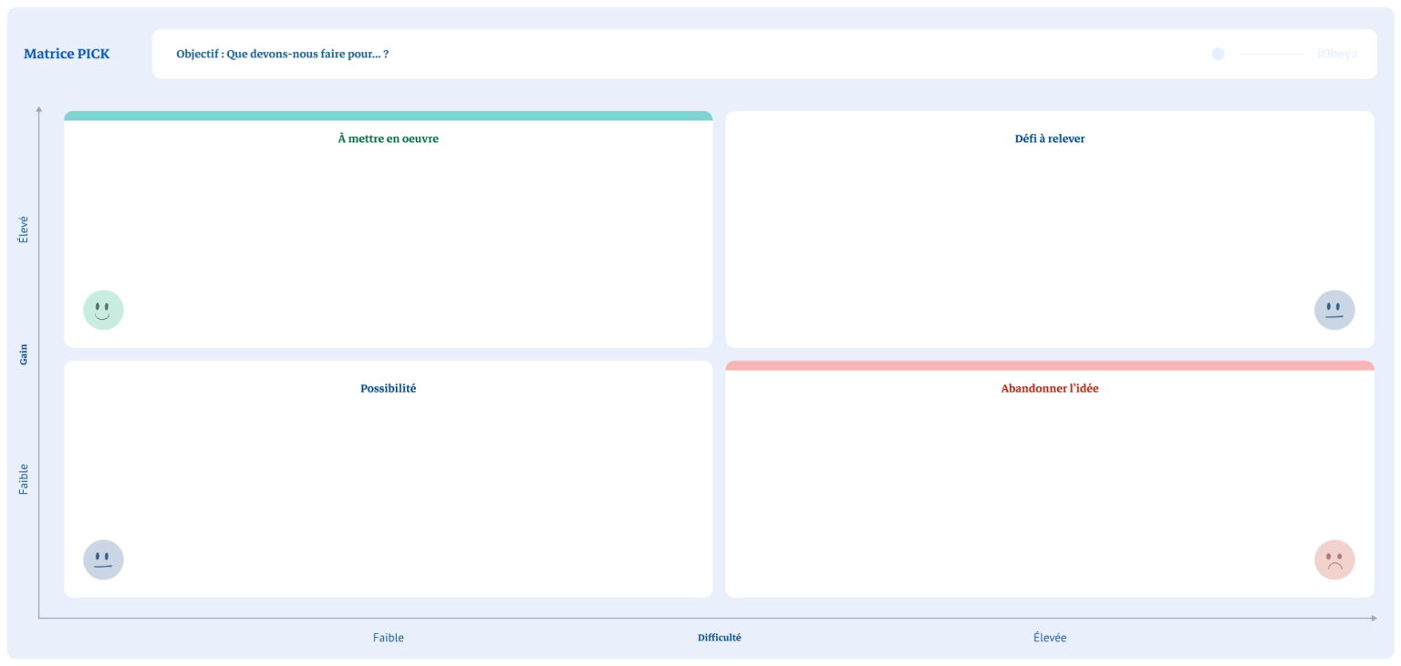Click the red sad face icon

pyautogui.click(x=1334, y=559)
